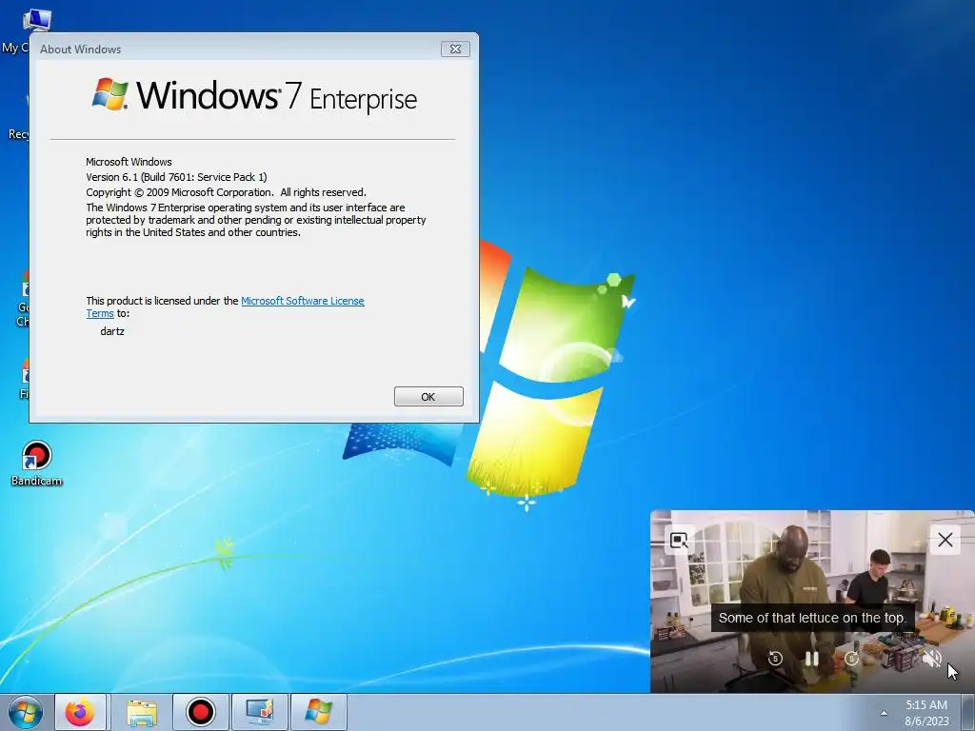Return the video back to its tab

click(x=679, y=541)
